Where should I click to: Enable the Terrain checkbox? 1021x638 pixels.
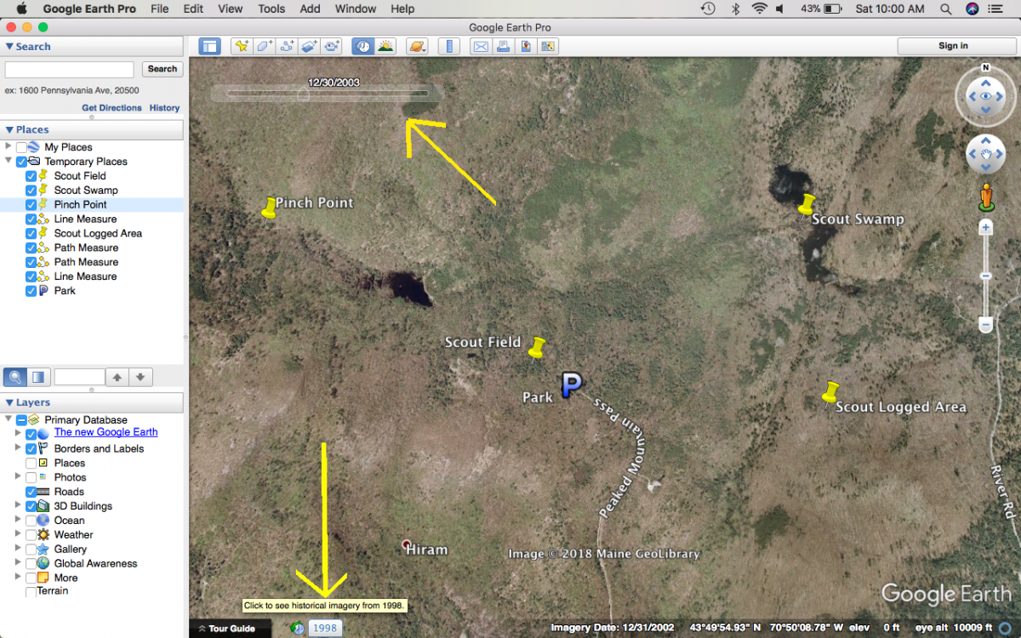tap(31, 592)
